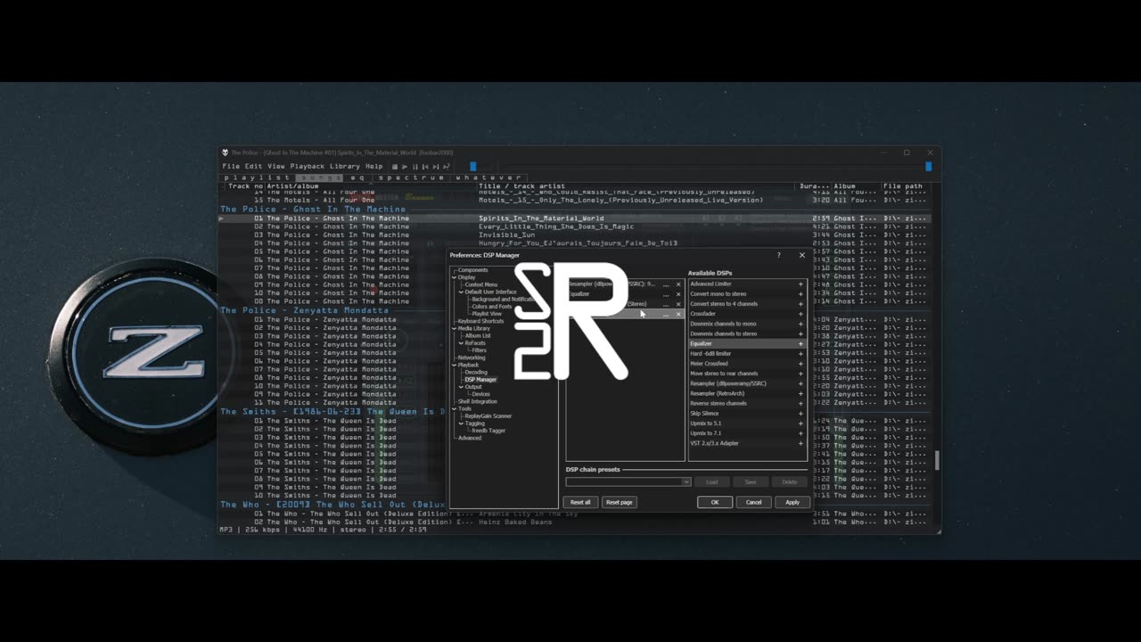This screenshot has width=1141, height=642.
Task: Remove the active Equalizer DSP with its X
Action: [x=678, y=294]
